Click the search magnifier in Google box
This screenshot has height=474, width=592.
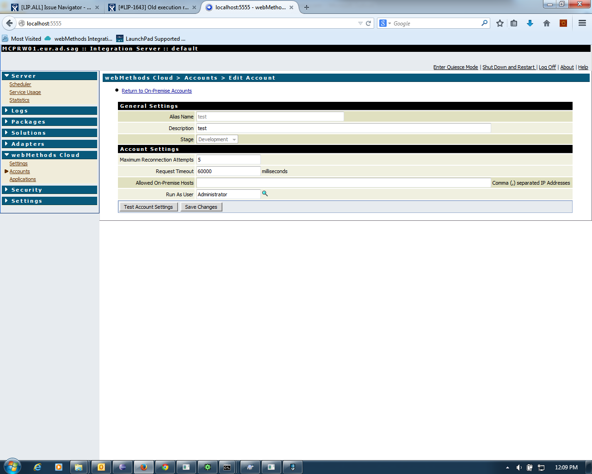[x=484, y=23]
